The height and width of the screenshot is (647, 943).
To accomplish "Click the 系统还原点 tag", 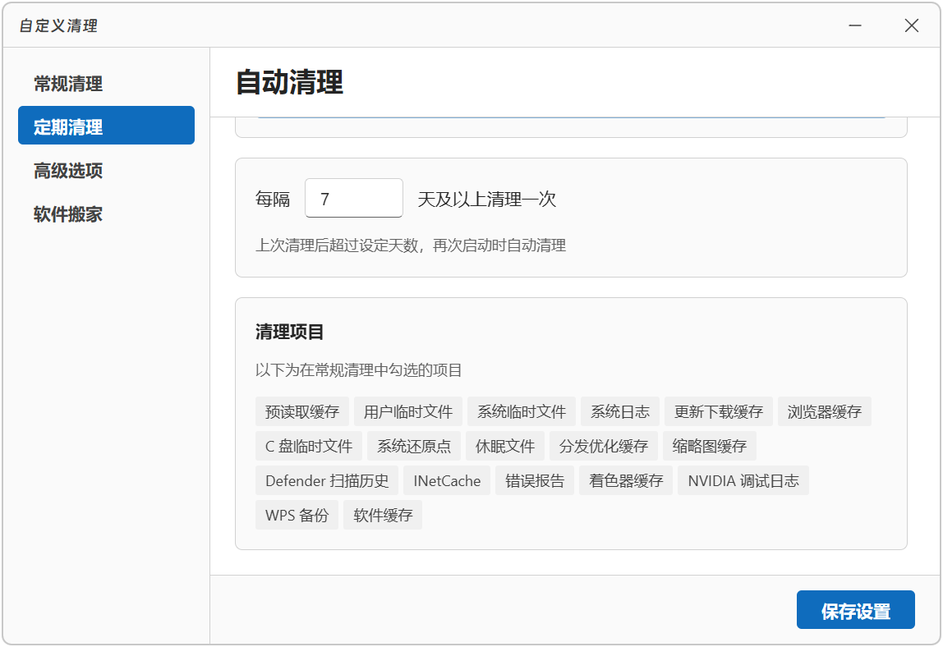I will 414,446.
